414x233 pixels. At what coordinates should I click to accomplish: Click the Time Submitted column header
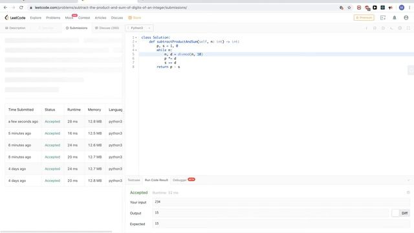click(21, 109)
